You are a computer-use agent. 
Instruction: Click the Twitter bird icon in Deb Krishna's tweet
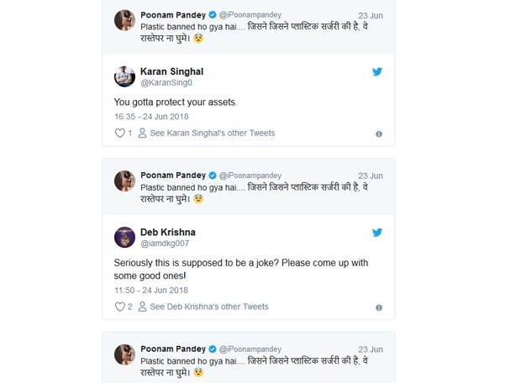point(377,233)
